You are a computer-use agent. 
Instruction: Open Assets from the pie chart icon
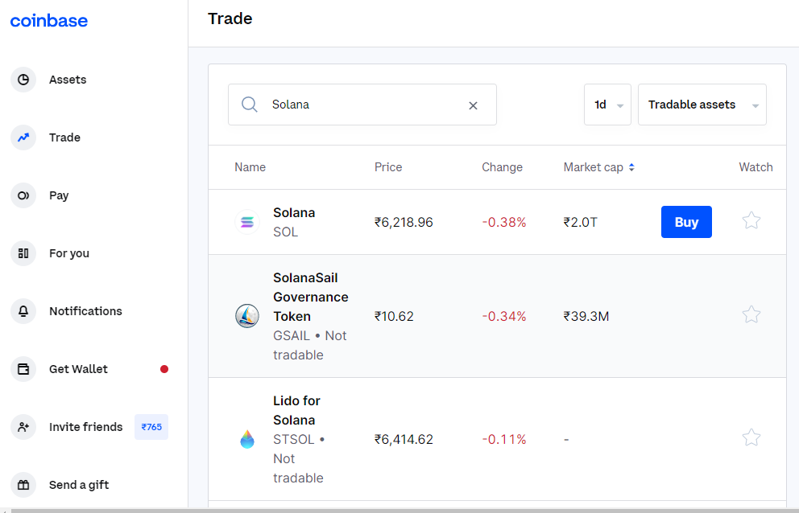point(23,80)
